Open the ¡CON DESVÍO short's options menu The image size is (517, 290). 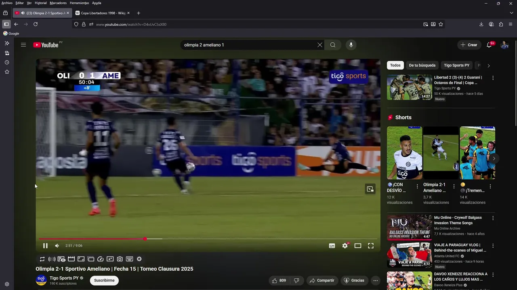[417, 186]
